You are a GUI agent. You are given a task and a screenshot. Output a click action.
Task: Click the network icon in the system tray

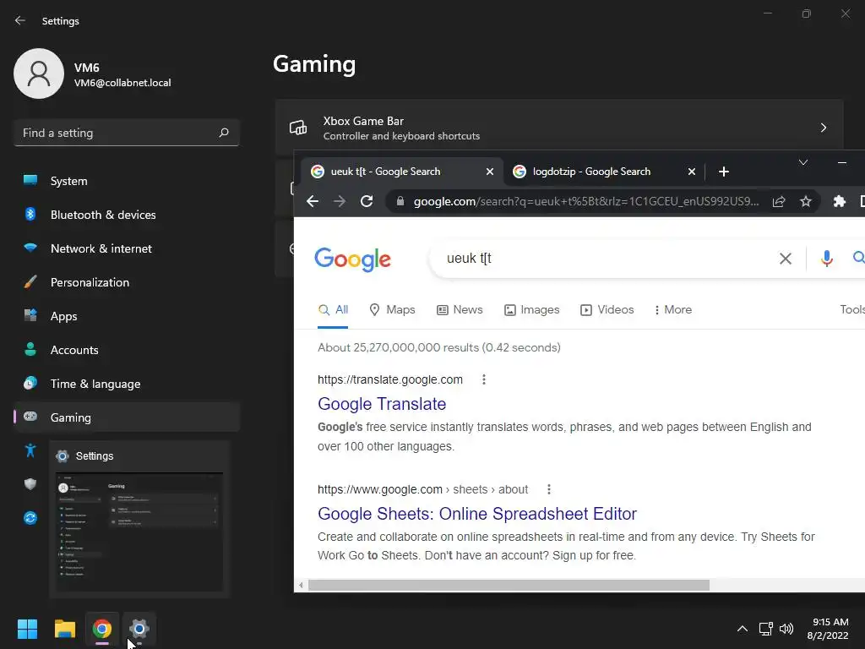click(x=765, y=629)
